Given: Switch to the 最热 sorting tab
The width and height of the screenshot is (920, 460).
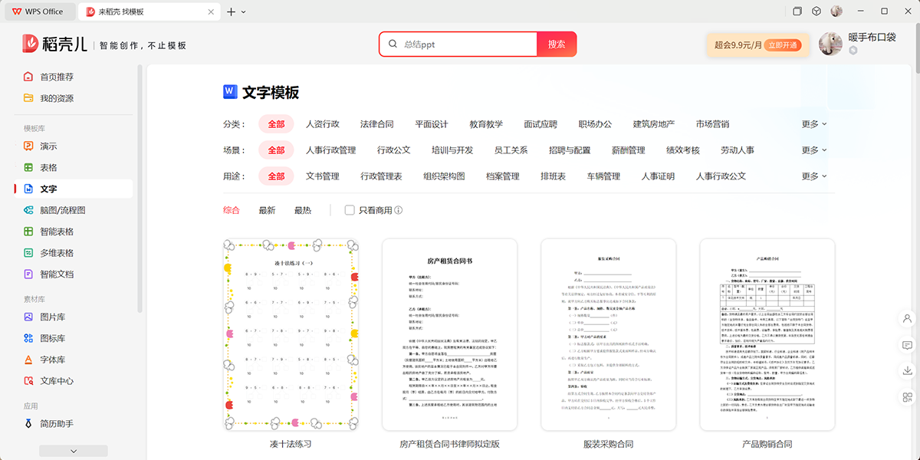Looking at the screenshot, I should coord(304,209).
